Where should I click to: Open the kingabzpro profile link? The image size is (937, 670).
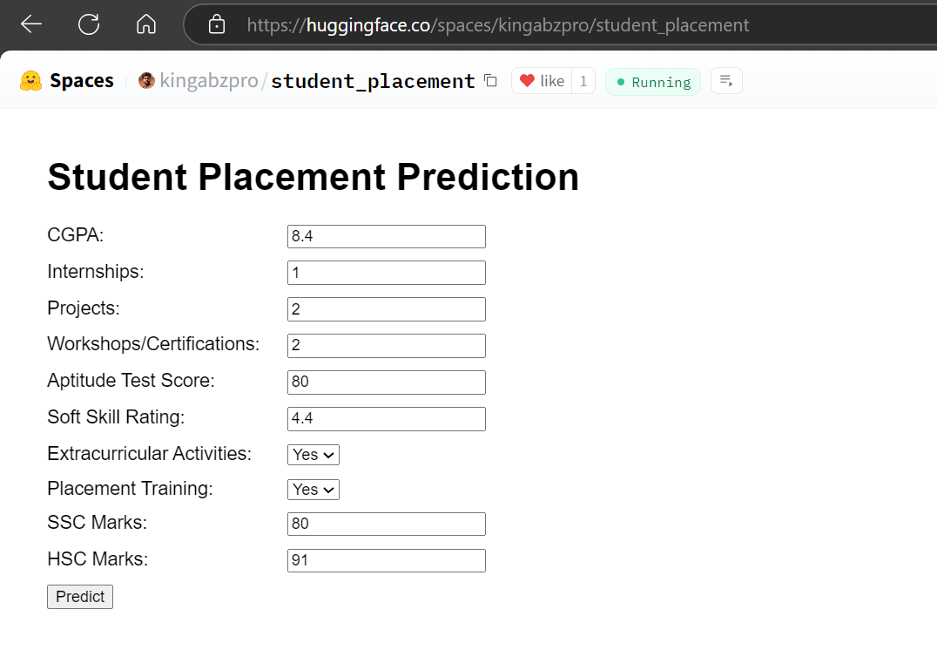tap(209, 81)
